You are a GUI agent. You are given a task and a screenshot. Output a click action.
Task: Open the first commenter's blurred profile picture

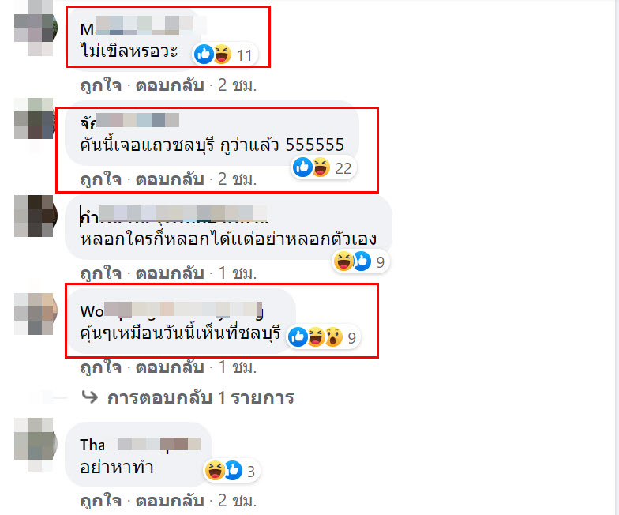(35, 28)
